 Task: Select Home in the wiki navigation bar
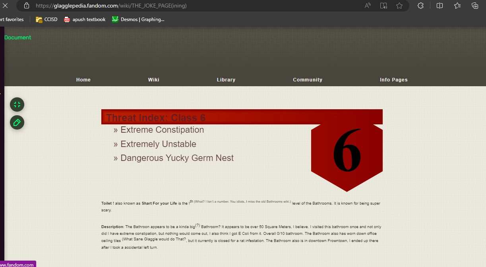83,79
